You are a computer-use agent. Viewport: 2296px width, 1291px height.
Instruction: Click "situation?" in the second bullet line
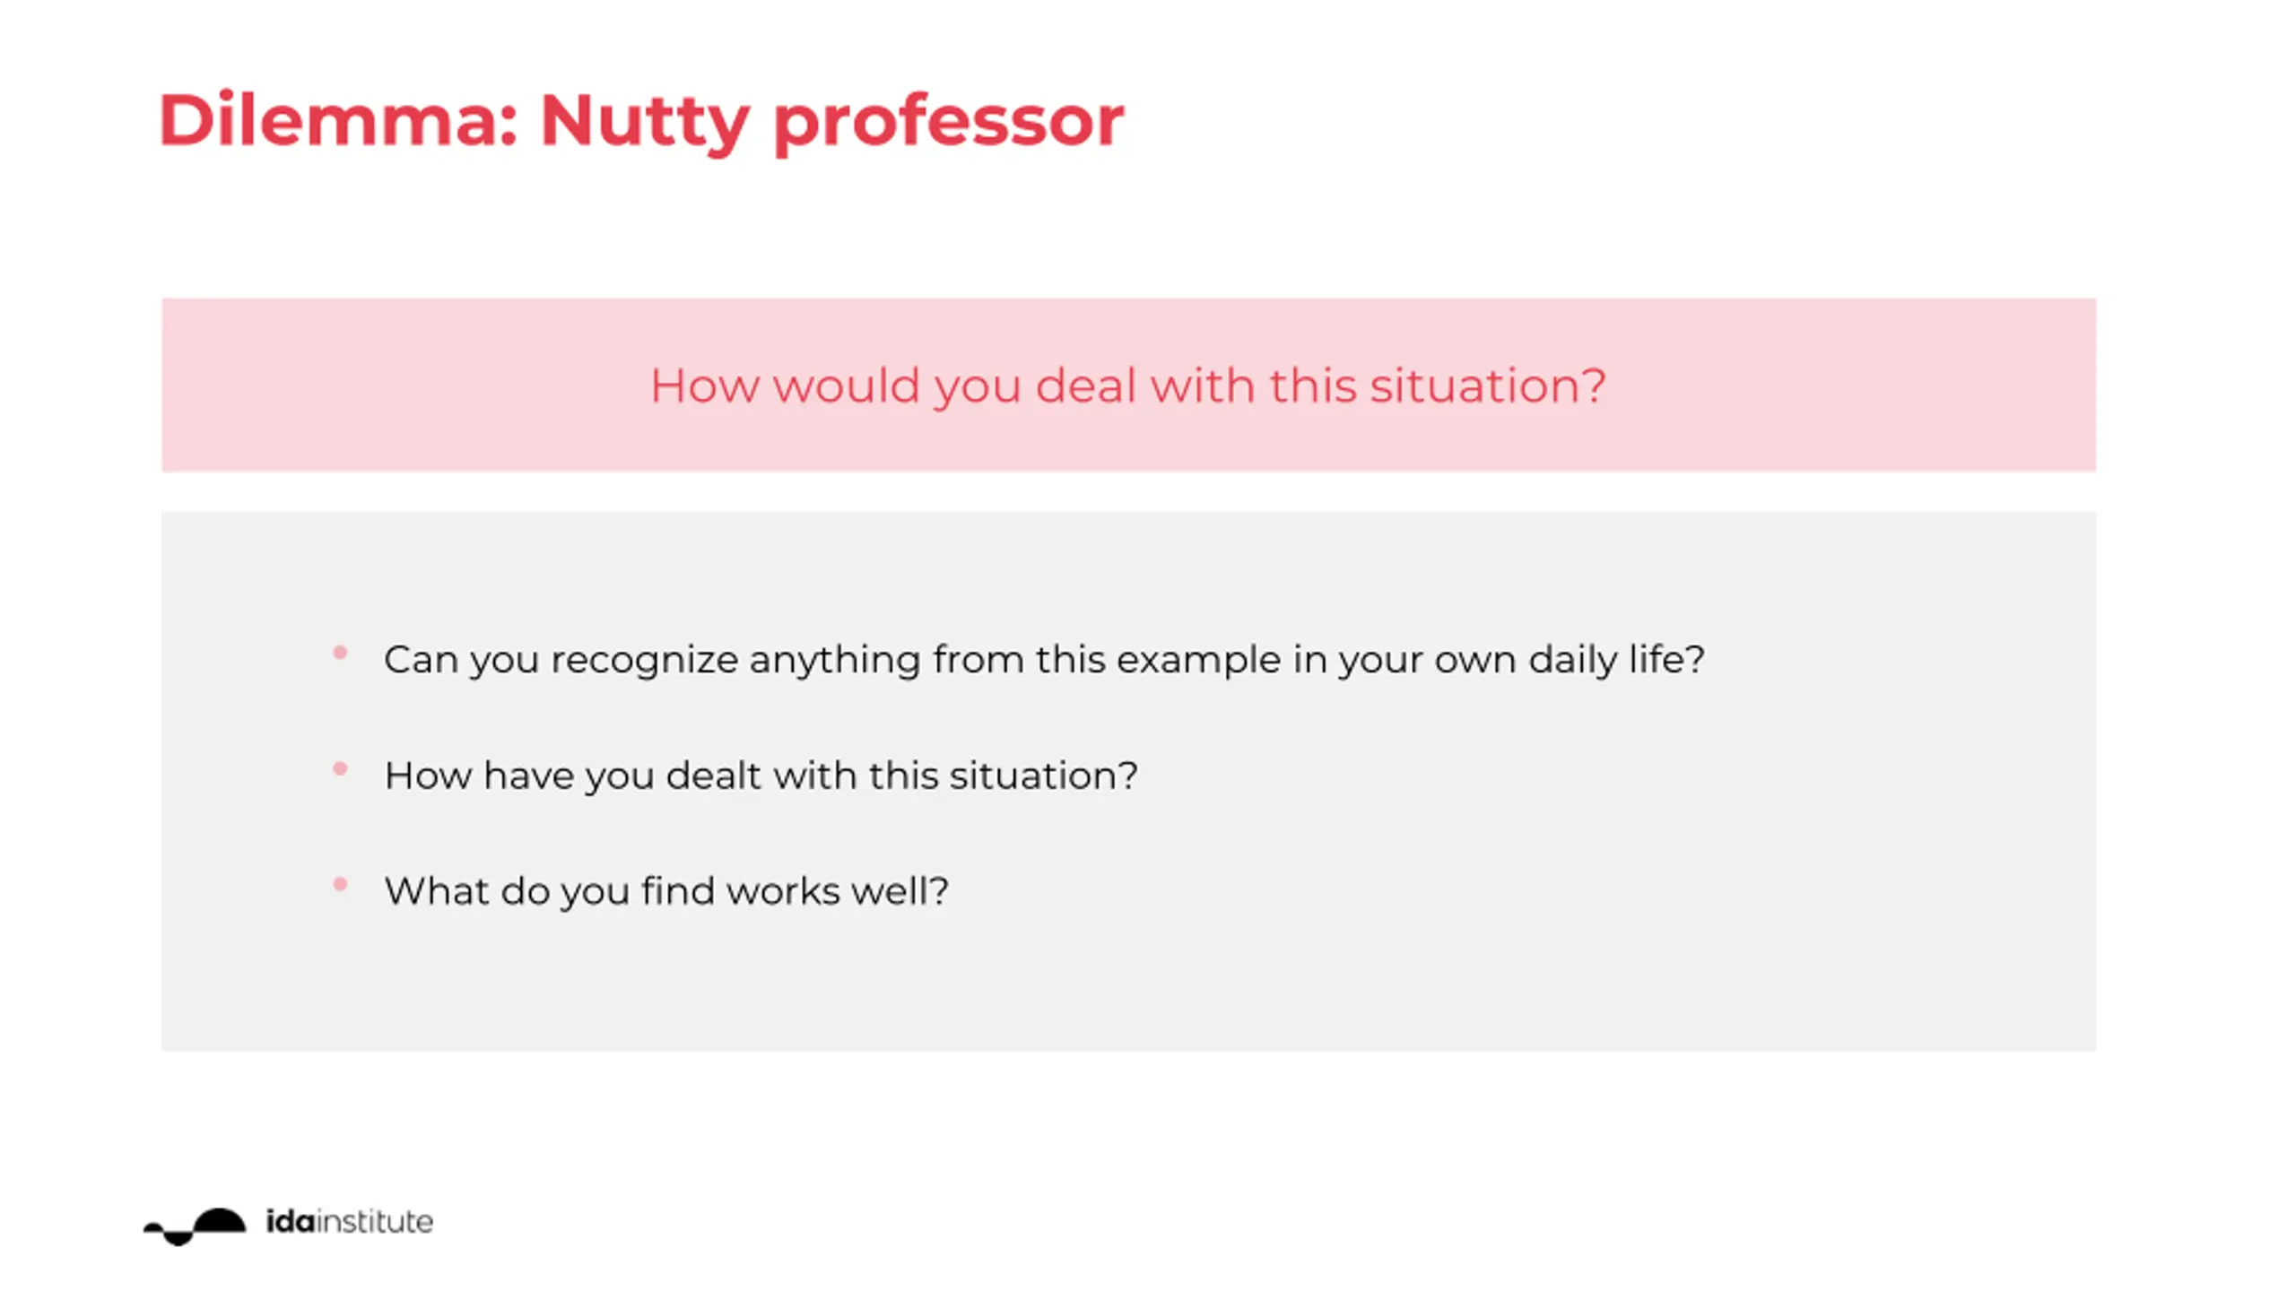coord(1043,775)
